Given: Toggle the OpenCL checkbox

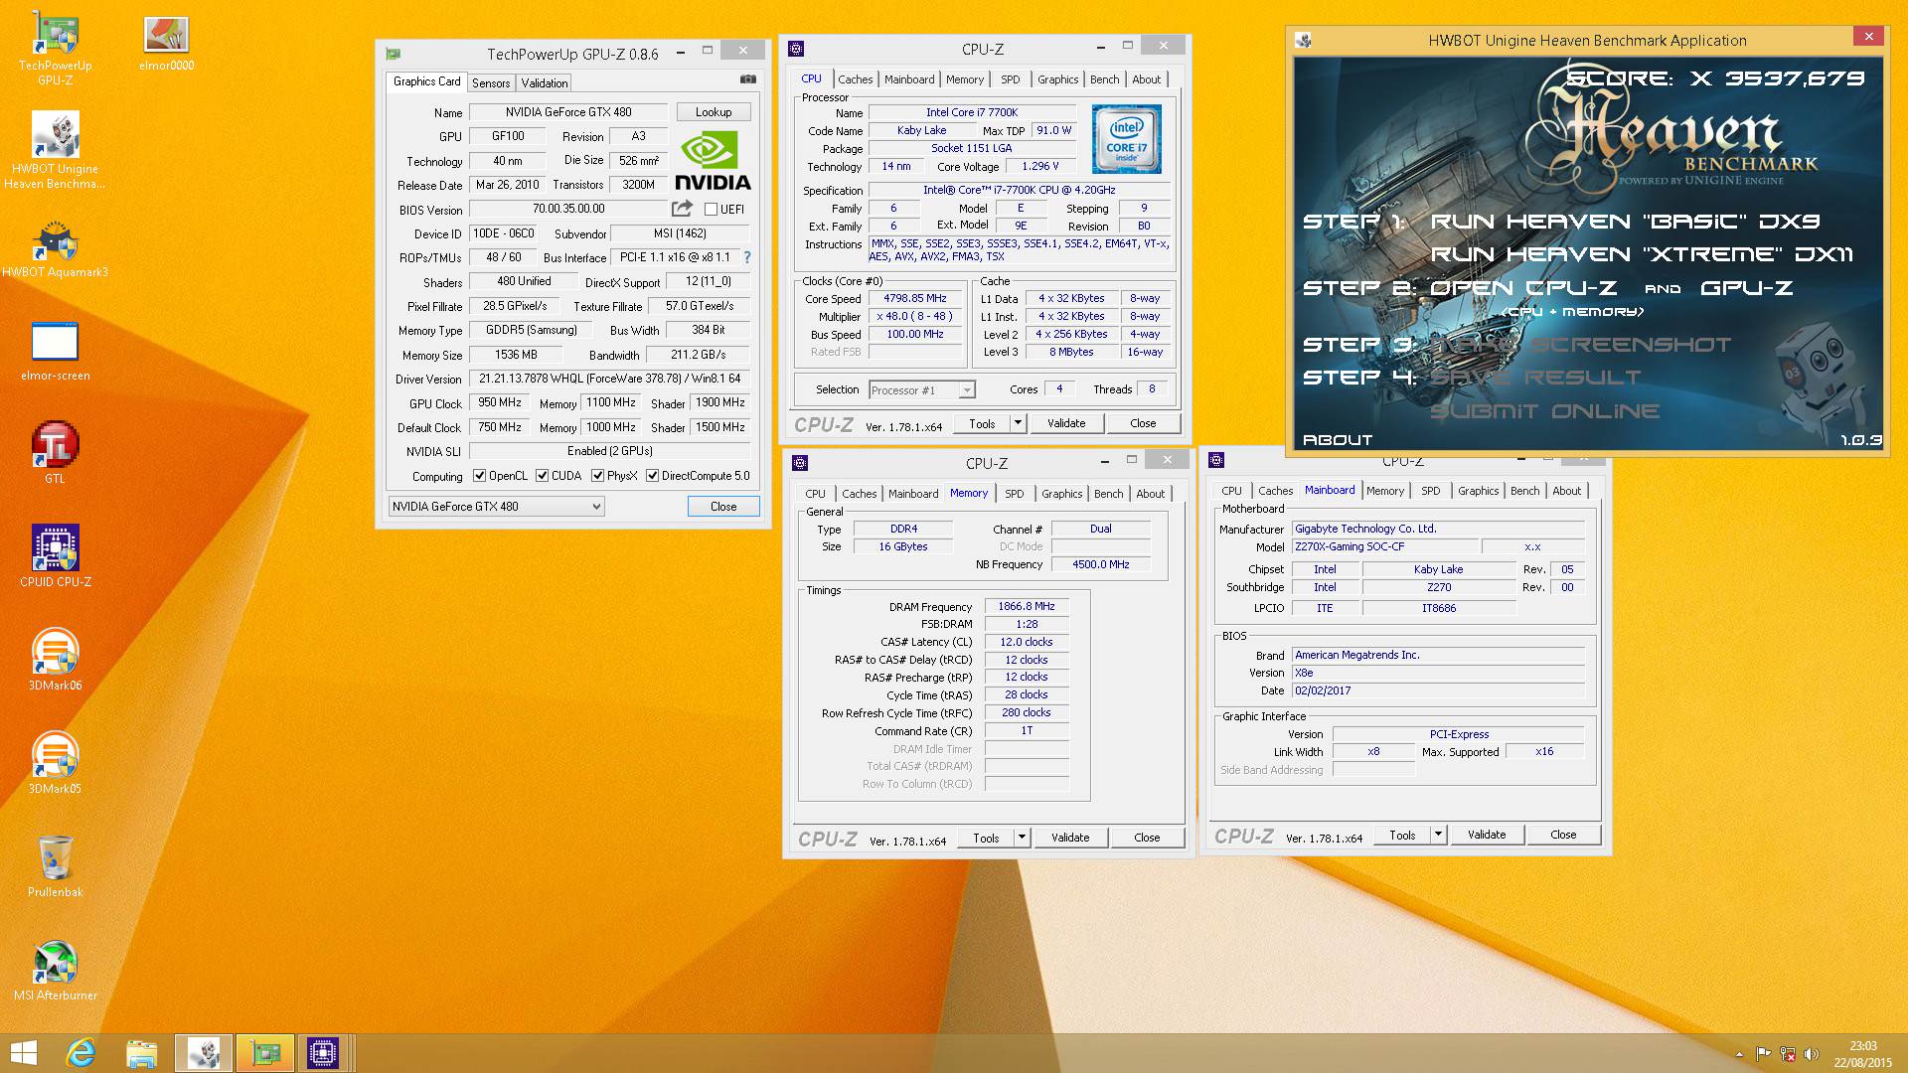Looking at the screenshot, I should click(x=480, y=476).
